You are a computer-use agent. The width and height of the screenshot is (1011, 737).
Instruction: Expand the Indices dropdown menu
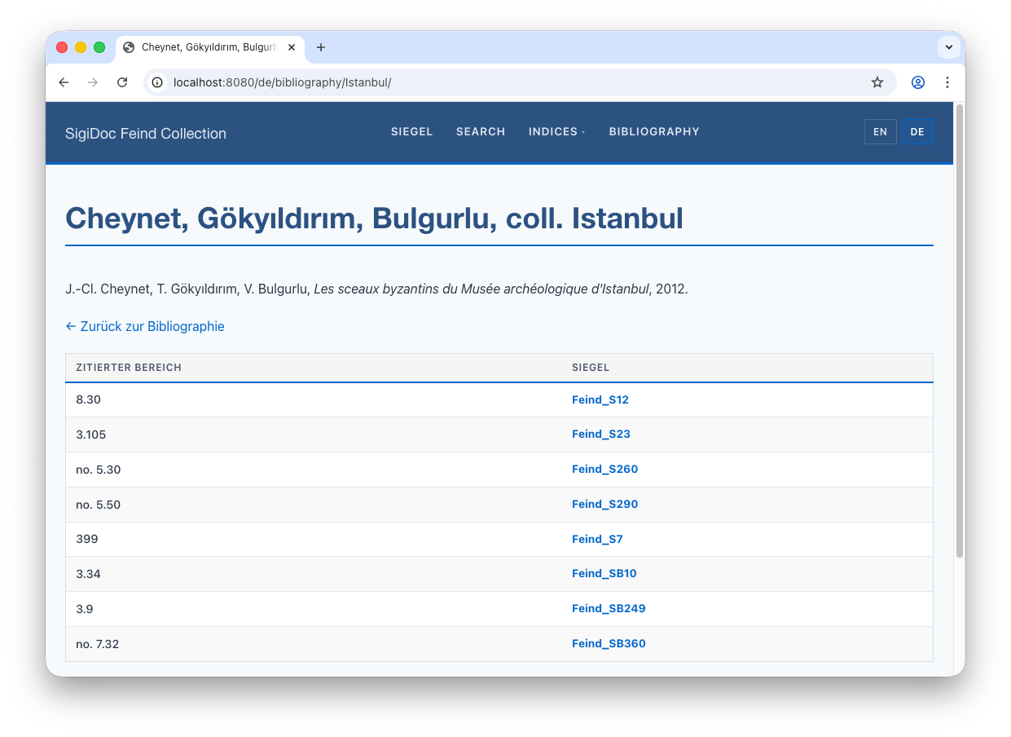point(556,132)
